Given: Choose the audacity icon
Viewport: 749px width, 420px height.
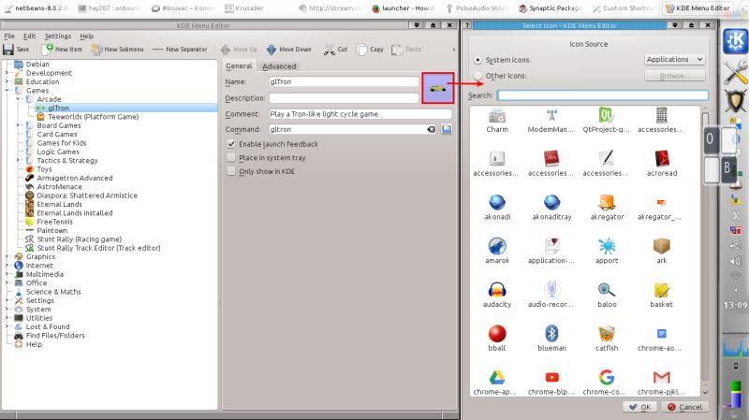Looking at the screenshot, I should pos(497,295).
